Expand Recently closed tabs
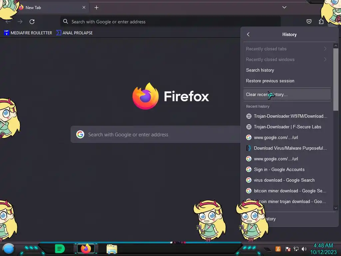This screenshot has height=256, width=341. (x=287, y=49)
